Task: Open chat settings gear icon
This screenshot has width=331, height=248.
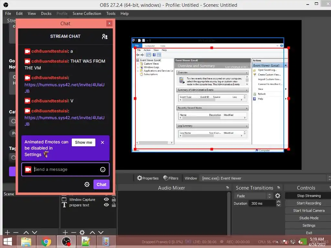Action: [x=87, y=184]
